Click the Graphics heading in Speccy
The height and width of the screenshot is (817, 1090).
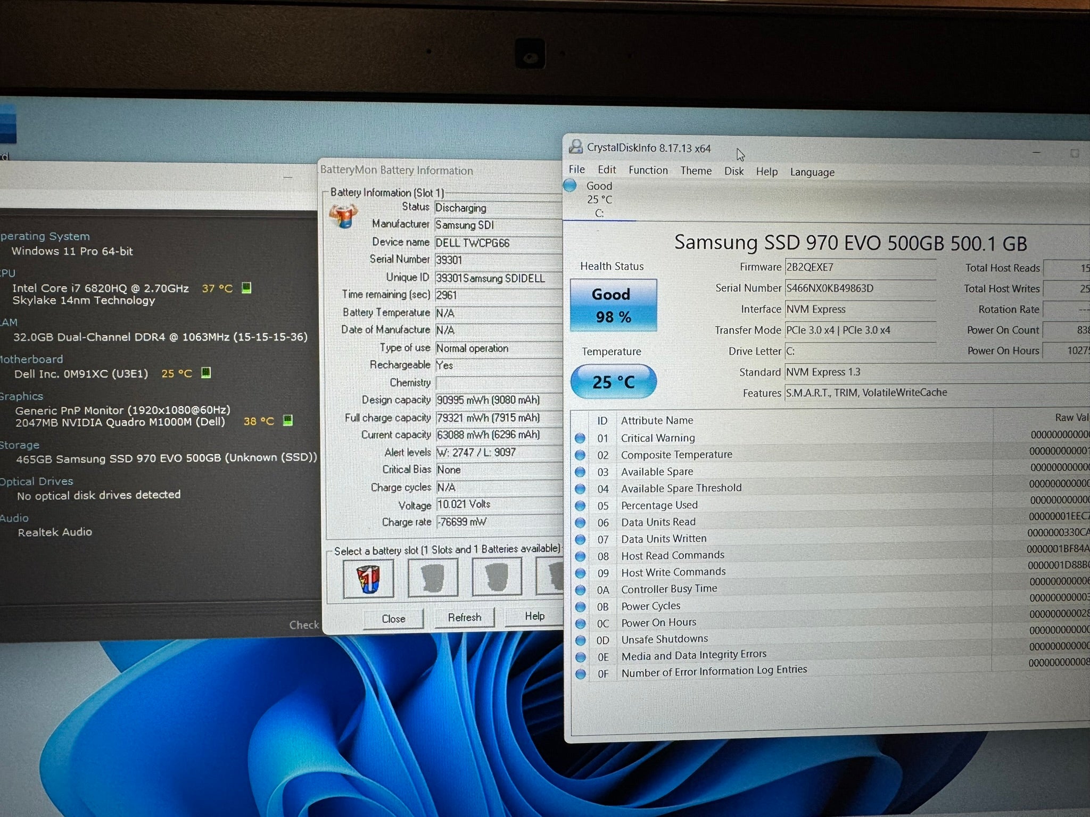(x=21, y=396)
